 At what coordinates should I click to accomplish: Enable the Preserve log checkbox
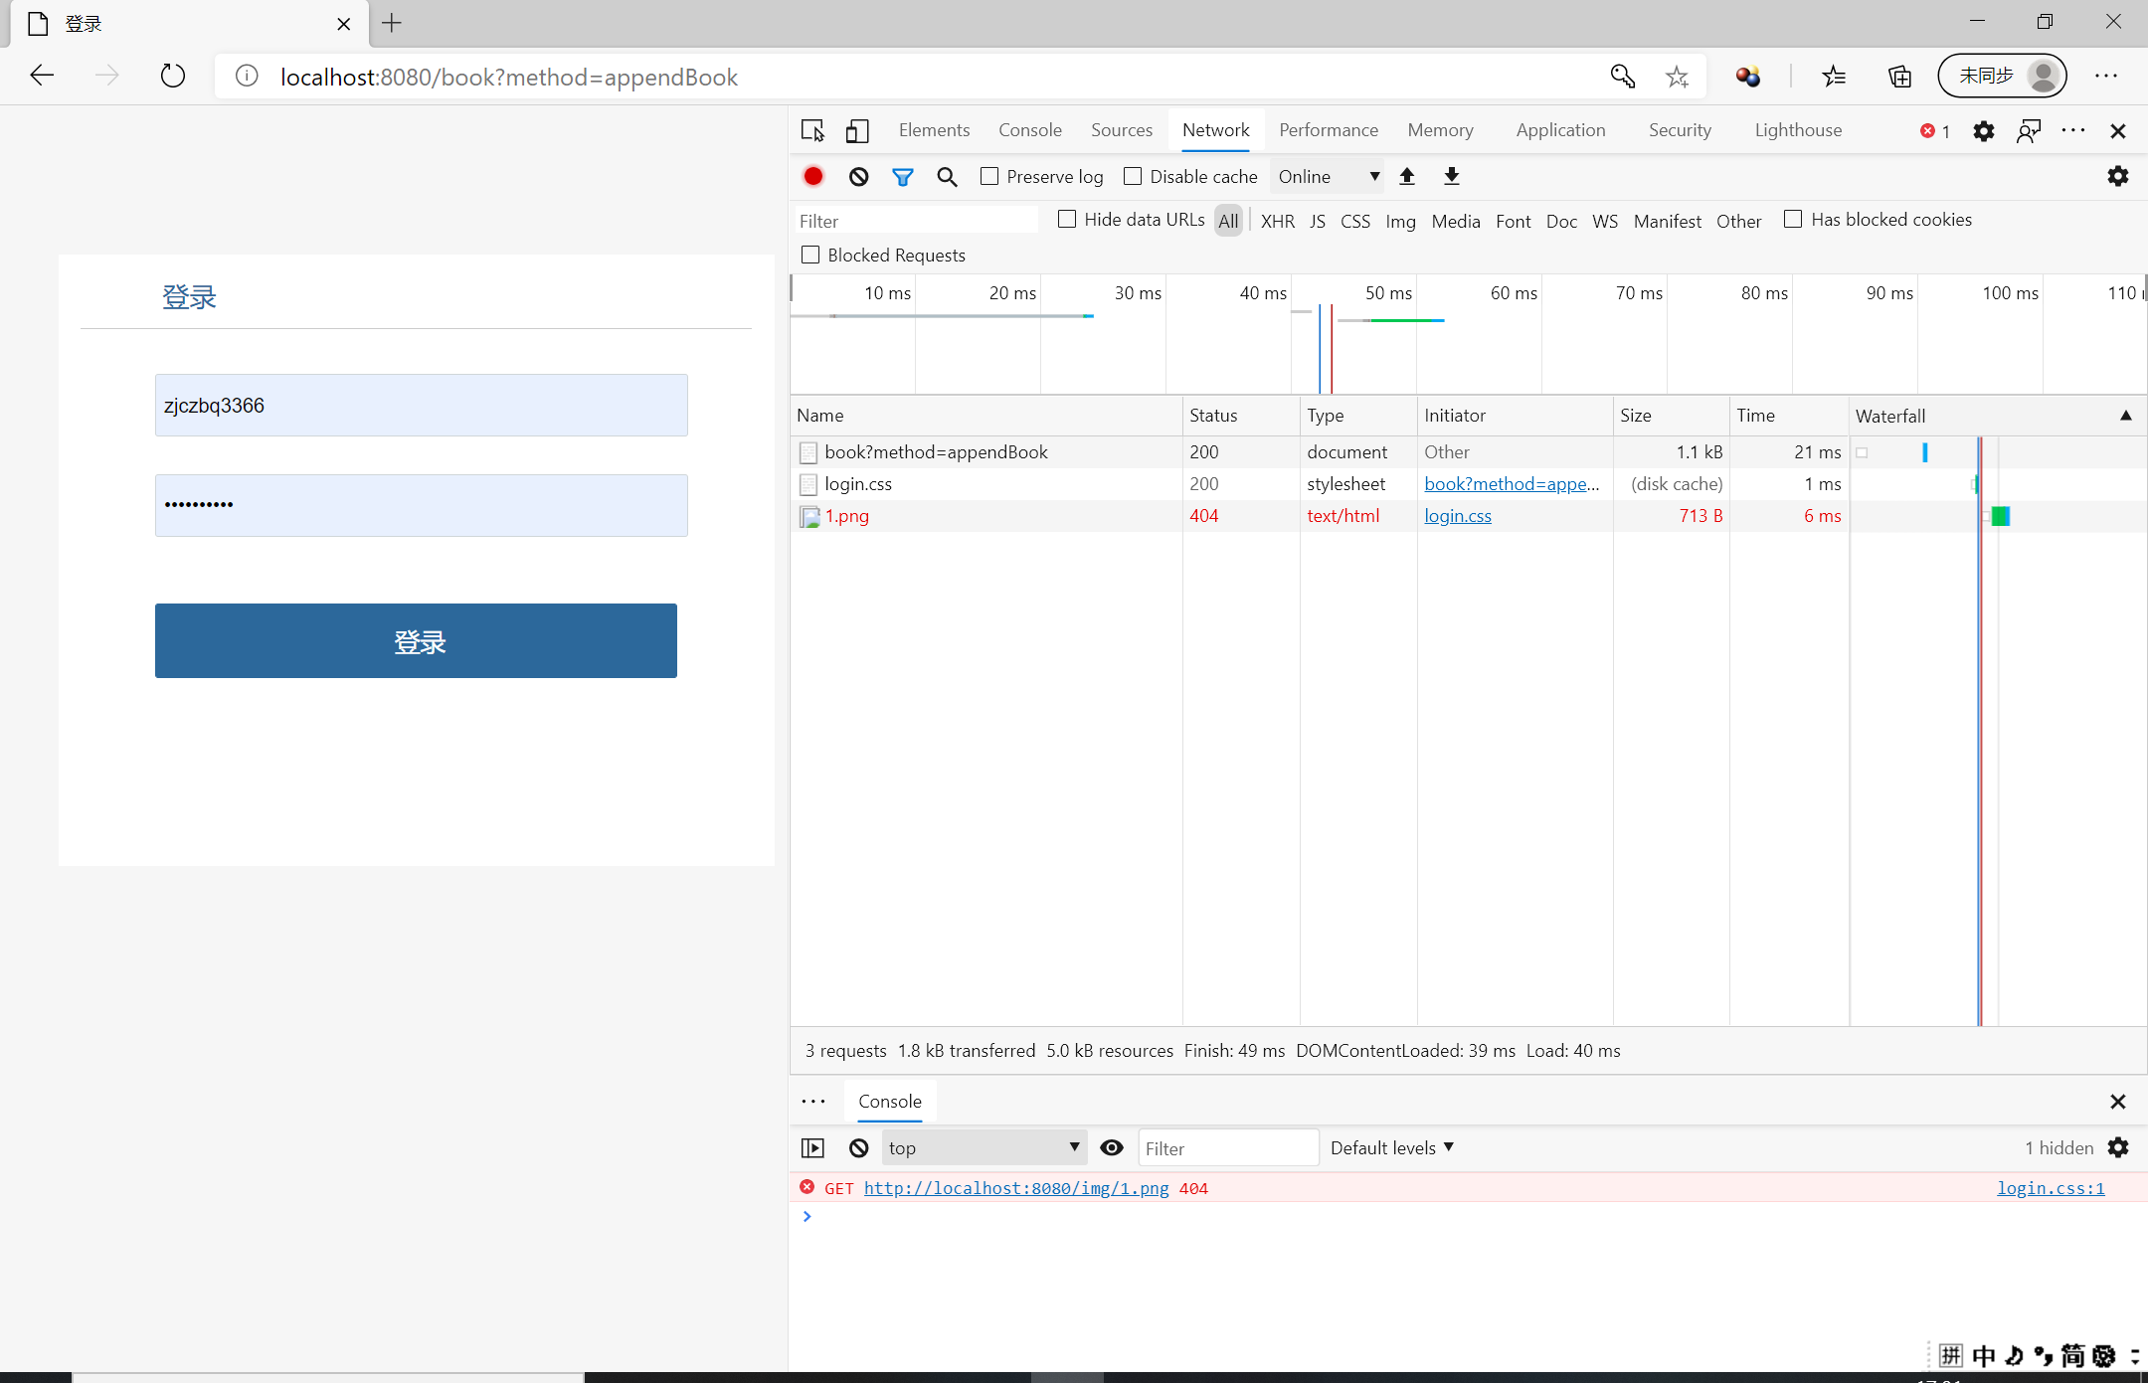[x=989, y=177]
